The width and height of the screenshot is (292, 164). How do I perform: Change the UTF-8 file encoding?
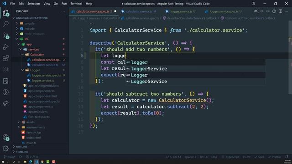pos(203,157)
